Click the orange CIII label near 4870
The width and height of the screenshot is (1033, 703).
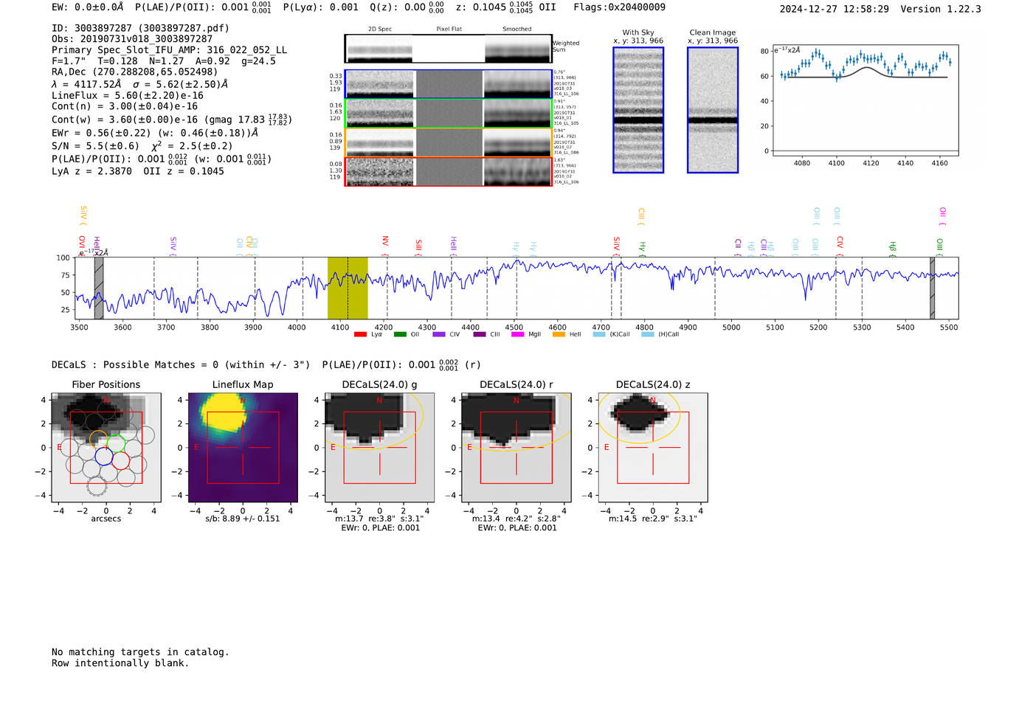point(641,216)
